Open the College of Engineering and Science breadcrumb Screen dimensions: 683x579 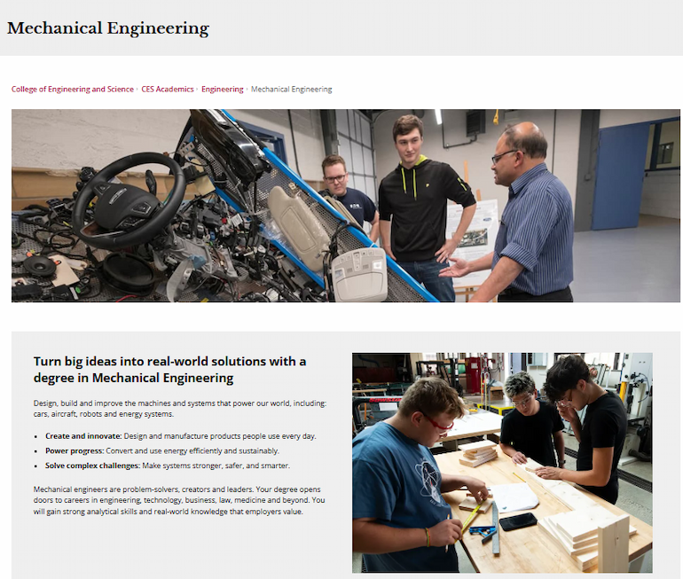73,90
